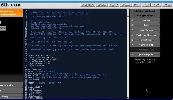Viewport: 173px width, 100px height.
Task: Open the SBCZ80 tab
Action: pyautogui.click(x=114, y=5)
